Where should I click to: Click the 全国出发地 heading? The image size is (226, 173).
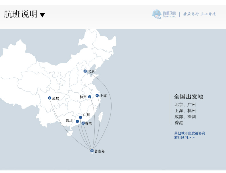(x=189, y=97)
